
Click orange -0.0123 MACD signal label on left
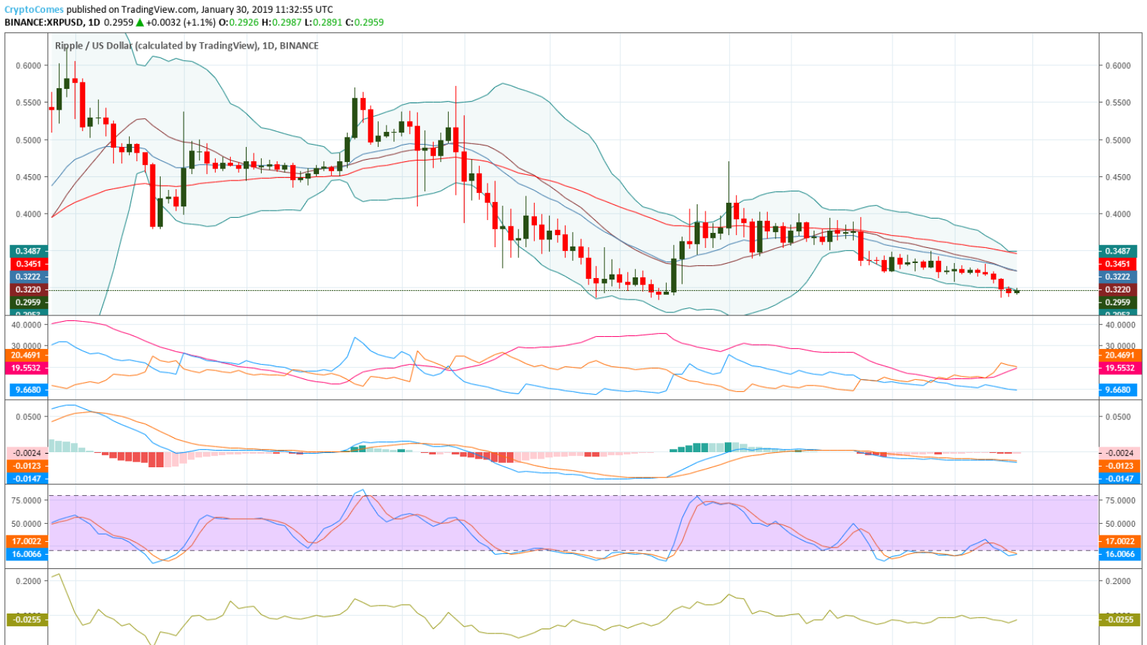28,466
